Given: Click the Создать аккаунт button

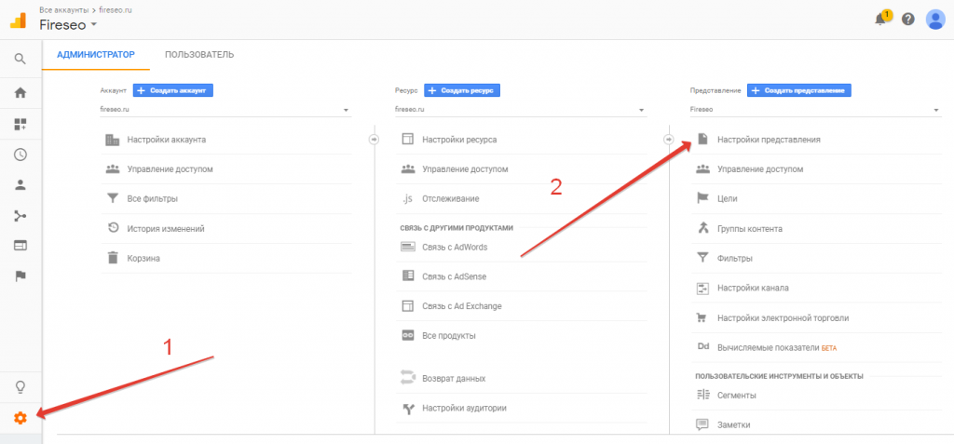Looking at the screenshot, I should point(174,90).
